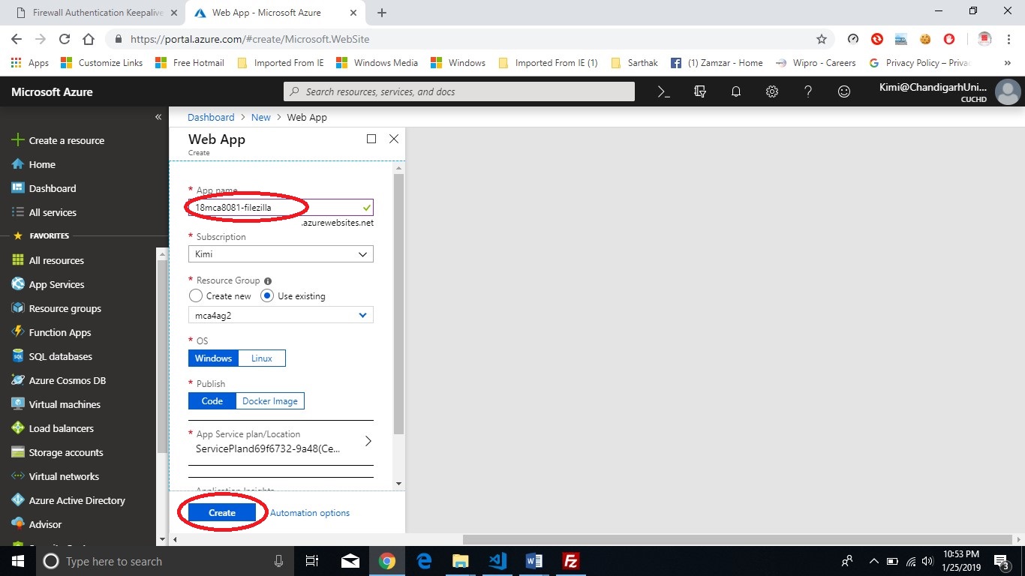Image resolution: width=1025 pixels, height=576 pixels.
Task: Click the Microsoft Azure logo text
Action: click(53, 91)
